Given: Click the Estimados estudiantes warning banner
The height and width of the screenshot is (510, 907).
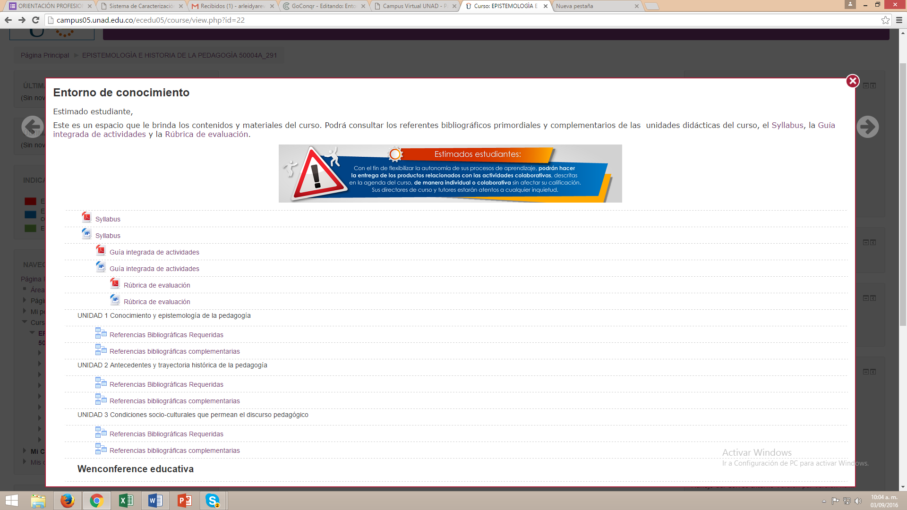Looking at the screenshot, I should pos(450,173).
